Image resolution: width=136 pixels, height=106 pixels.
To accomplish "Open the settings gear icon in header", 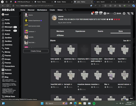I will pos(124,14).
